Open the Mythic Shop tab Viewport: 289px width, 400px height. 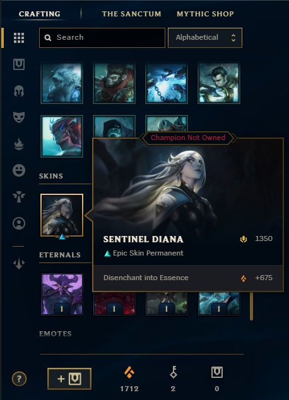[205, 14]
